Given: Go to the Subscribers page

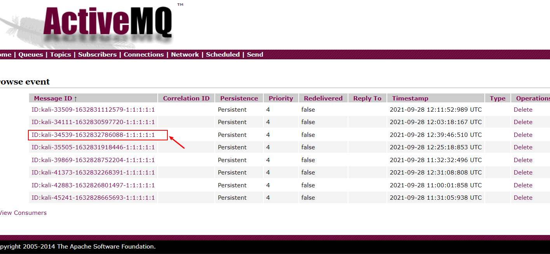Looking at the screenshot, I should coord(97,54).
